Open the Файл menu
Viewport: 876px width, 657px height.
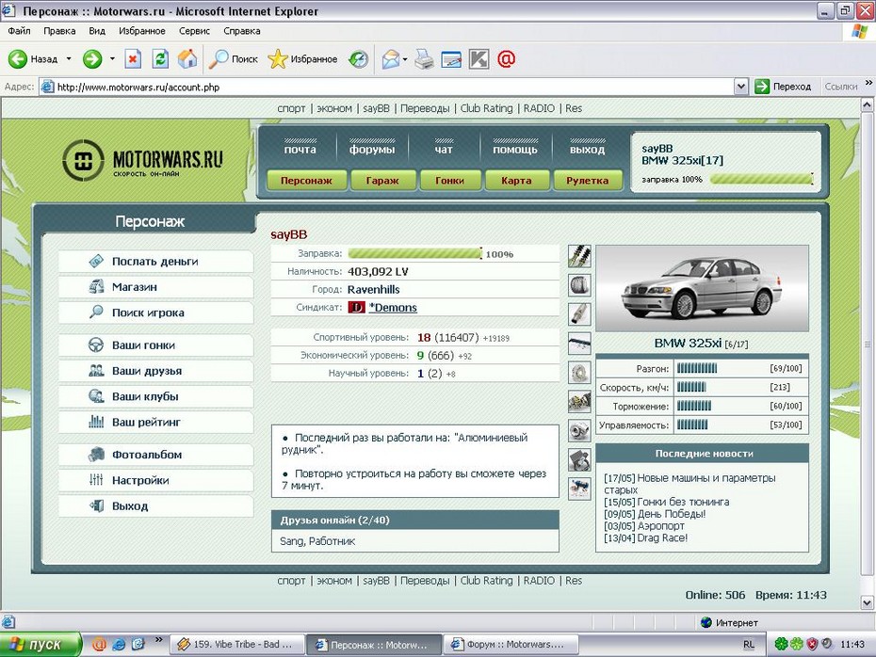pyautogui.click(x=19, y=31)
